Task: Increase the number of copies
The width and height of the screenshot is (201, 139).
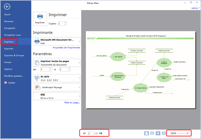Action: tap(65, 22)
